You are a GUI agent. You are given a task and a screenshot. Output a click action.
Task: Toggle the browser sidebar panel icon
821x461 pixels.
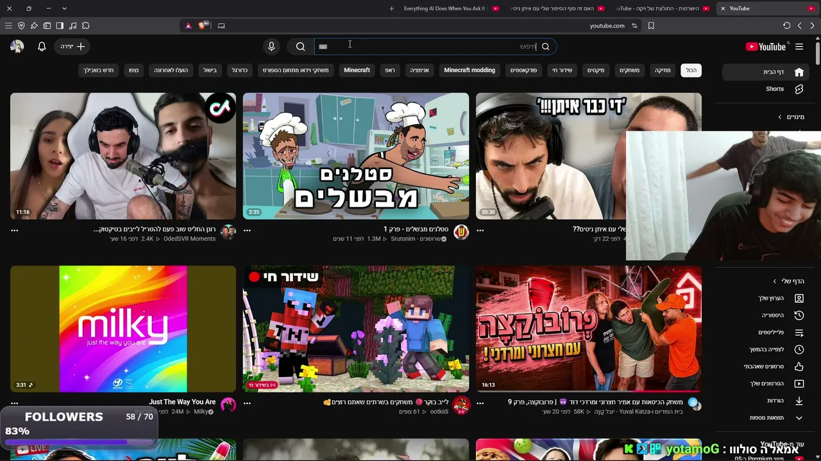pos(60,26)
